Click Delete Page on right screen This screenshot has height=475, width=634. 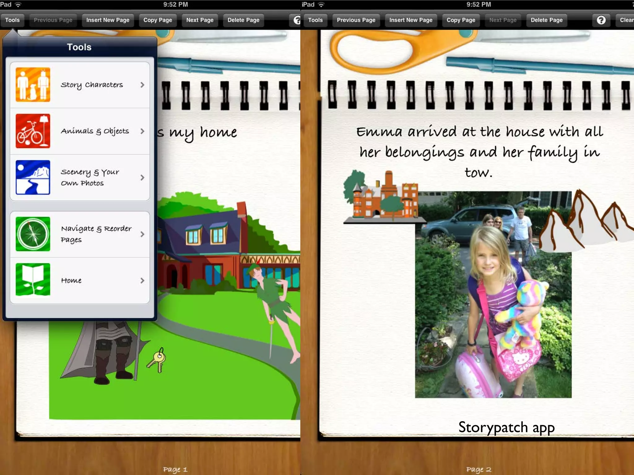click(546, 20)
